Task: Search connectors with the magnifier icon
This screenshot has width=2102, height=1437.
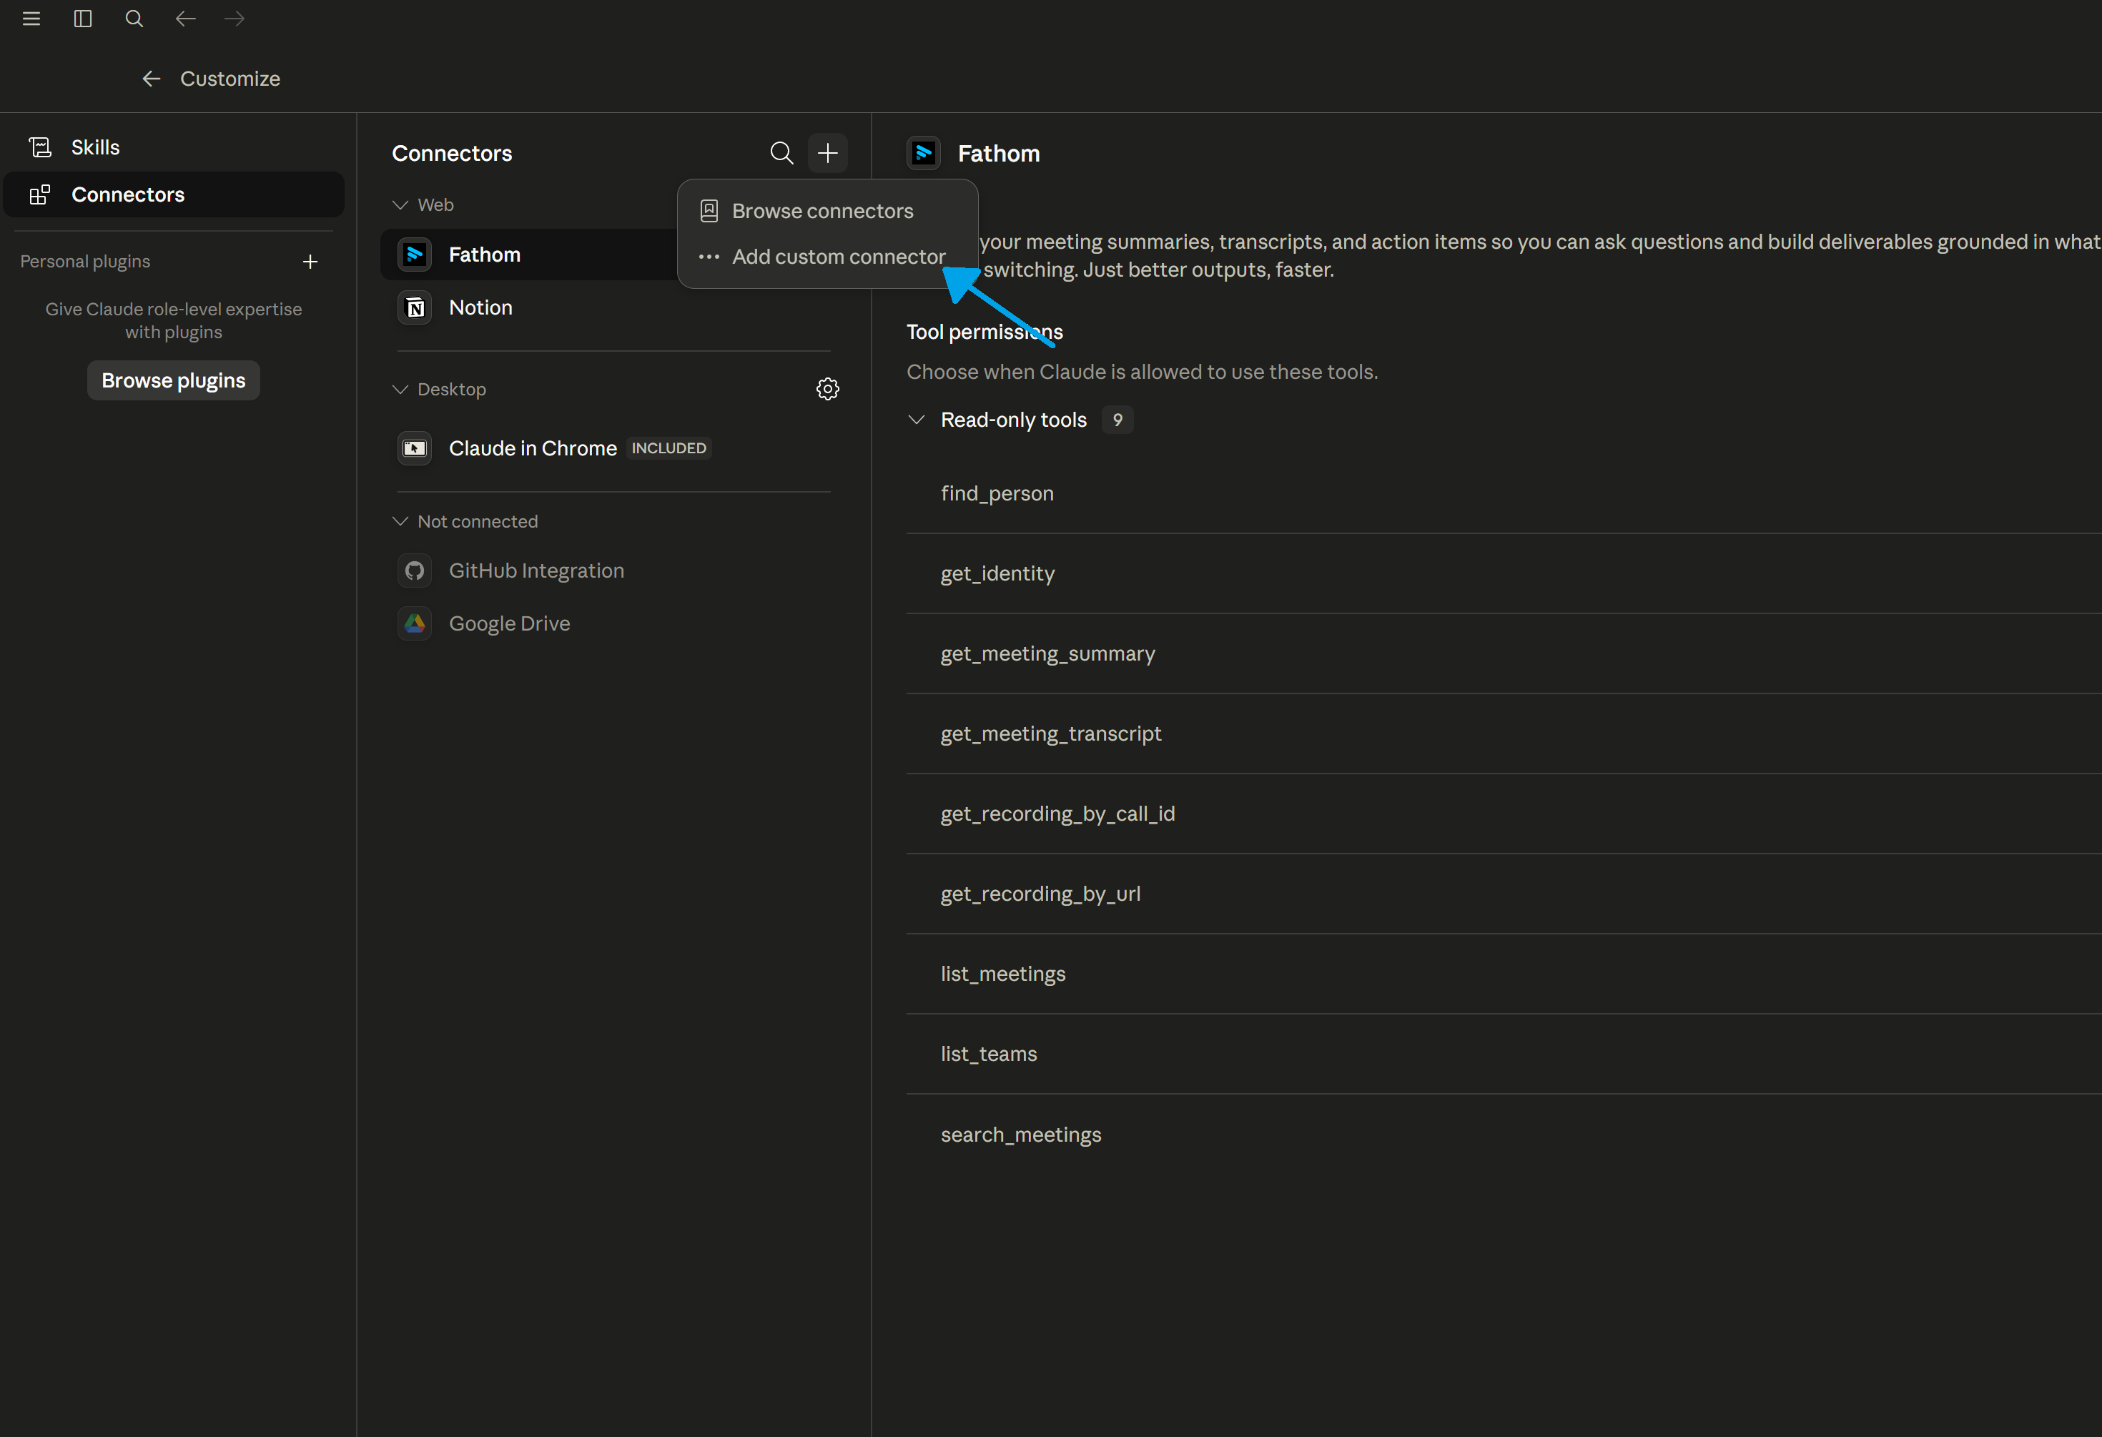Action: [781, 153]
